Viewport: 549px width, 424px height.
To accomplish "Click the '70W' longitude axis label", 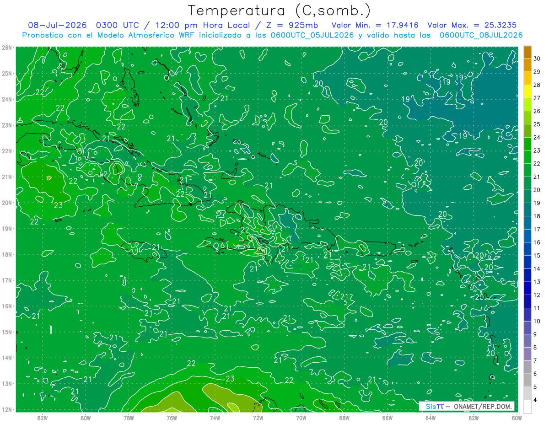I will [x=301, y=418].
